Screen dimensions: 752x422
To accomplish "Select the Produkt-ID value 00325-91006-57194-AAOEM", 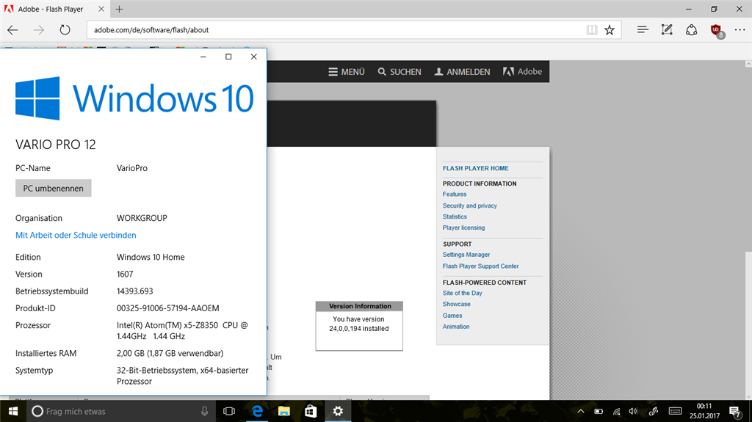I will 168,308.
